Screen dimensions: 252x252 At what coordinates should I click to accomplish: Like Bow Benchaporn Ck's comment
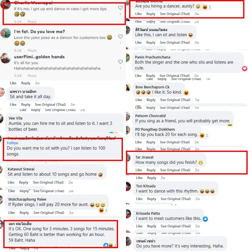click(x=139, y=100)
